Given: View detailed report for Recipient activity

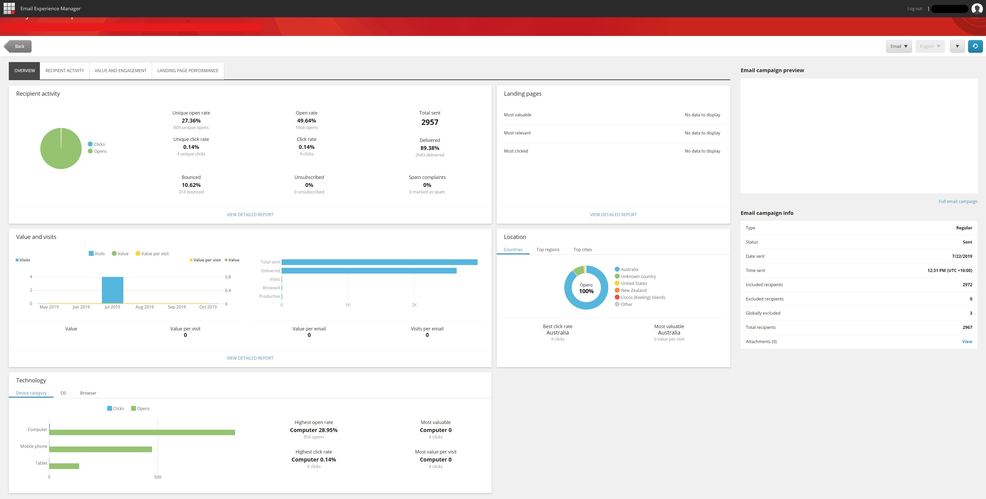Looking at the screenshot, I should (250, 214).
